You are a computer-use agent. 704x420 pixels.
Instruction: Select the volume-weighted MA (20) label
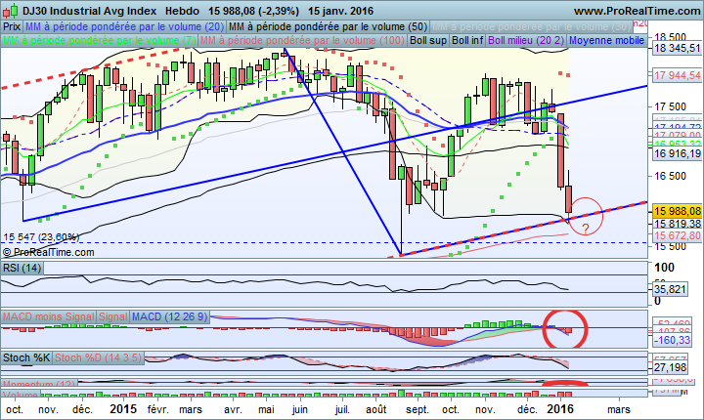pos(124,27)
